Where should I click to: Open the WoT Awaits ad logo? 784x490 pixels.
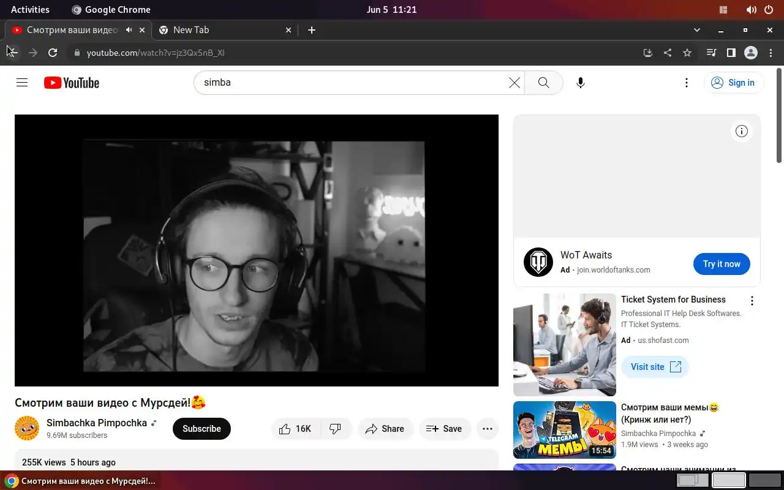tap(538, 262)
